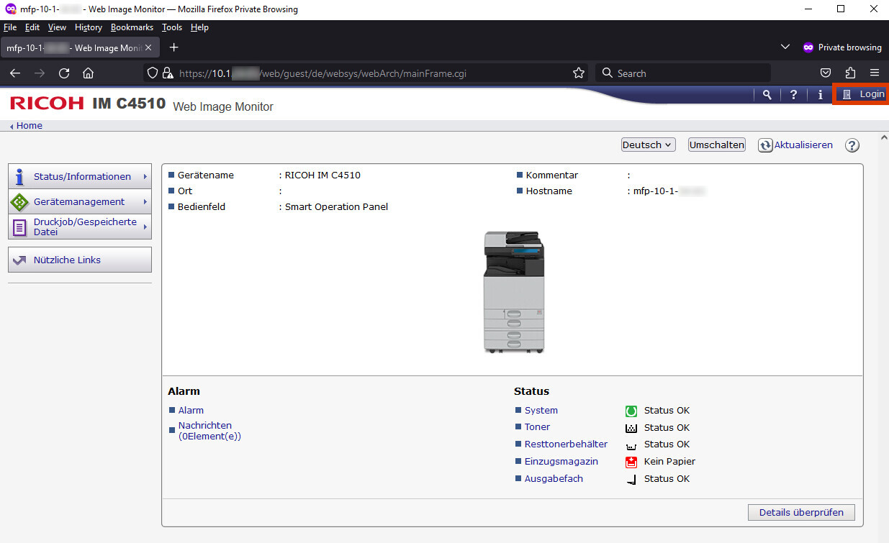Image resolution: width=889 pixels, height=543 pixels.
Task: Open Gerätemanagement sidebar menu
Action: [x=80, y=201]
